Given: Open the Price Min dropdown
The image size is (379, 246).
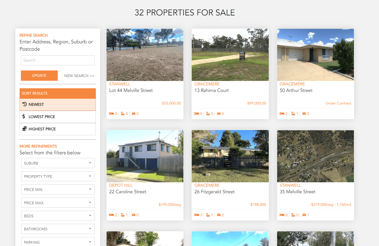Looking at the screenshot, I should [58, 190].
